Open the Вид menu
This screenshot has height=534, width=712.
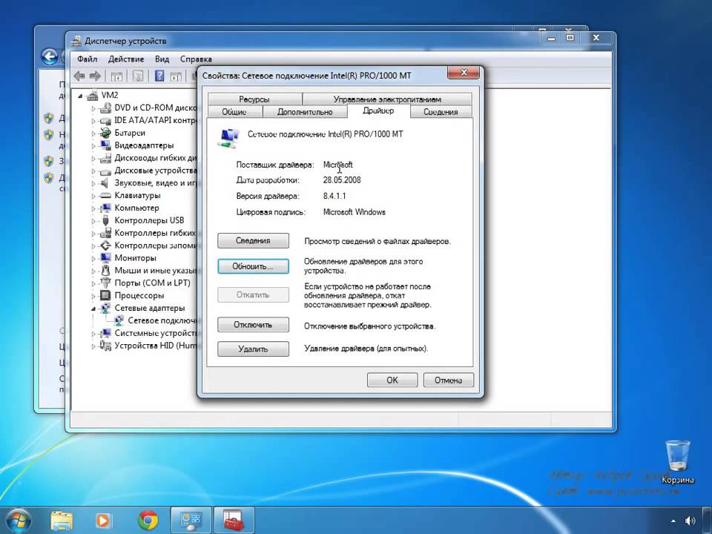[162, 59]
